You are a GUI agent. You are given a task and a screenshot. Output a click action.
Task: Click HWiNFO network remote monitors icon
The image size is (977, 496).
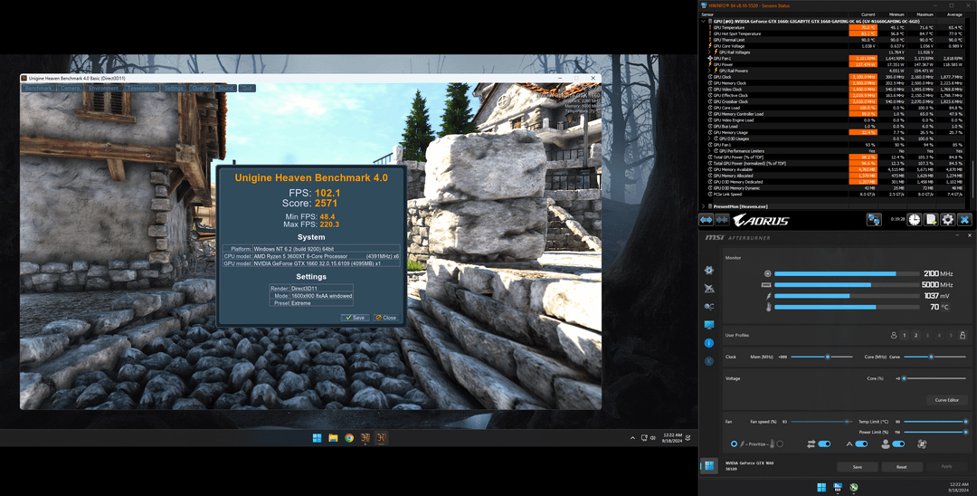(x=874, y=219)
